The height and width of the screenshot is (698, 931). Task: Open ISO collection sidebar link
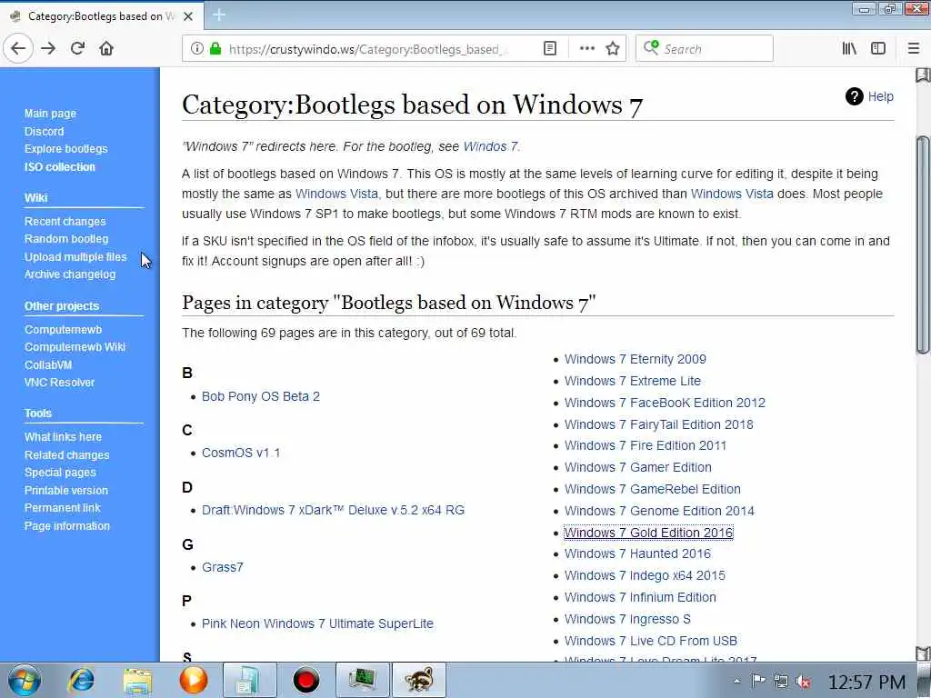59,167
